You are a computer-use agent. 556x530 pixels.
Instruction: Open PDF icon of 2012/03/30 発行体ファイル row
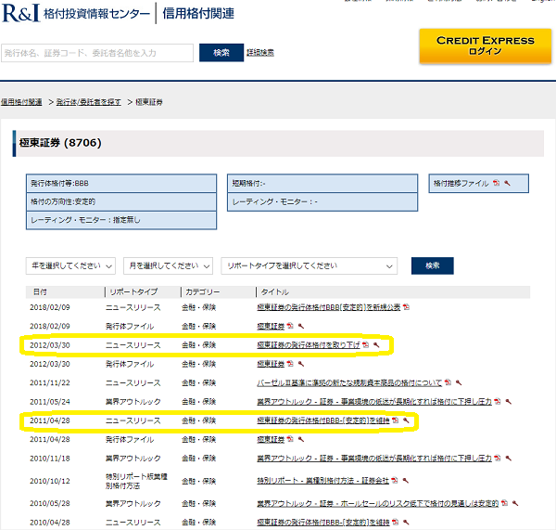point(290,364)
